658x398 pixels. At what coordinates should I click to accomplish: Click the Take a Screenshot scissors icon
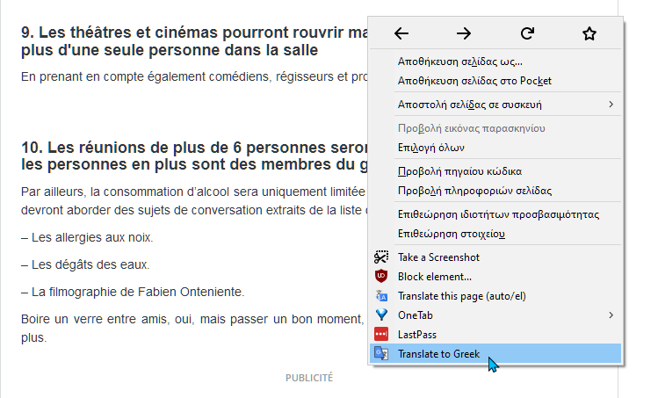click(x=381, y=257)
